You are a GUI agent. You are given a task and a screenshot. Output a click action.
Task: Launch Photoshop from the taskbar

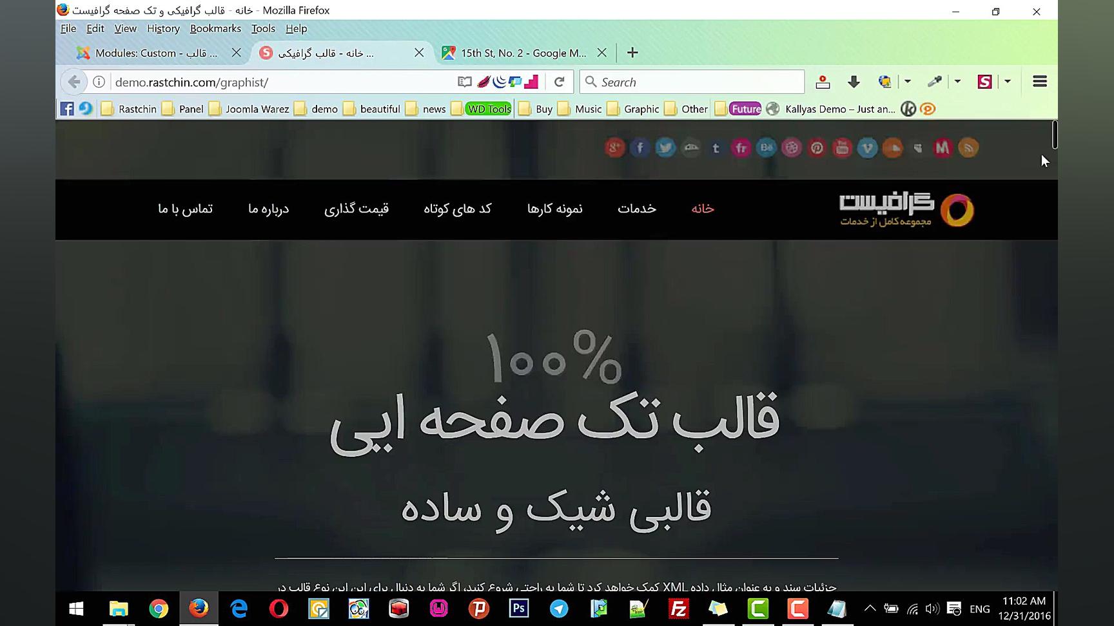click(518, 608)
